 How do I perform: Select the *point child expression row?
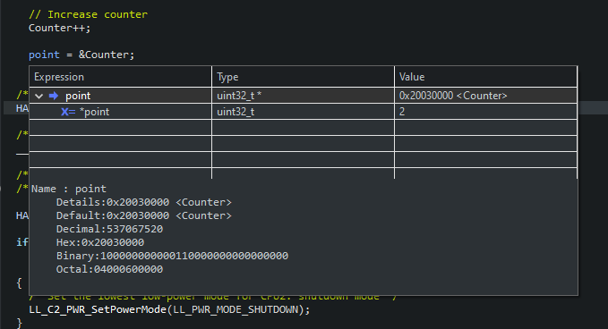point(304,112)
